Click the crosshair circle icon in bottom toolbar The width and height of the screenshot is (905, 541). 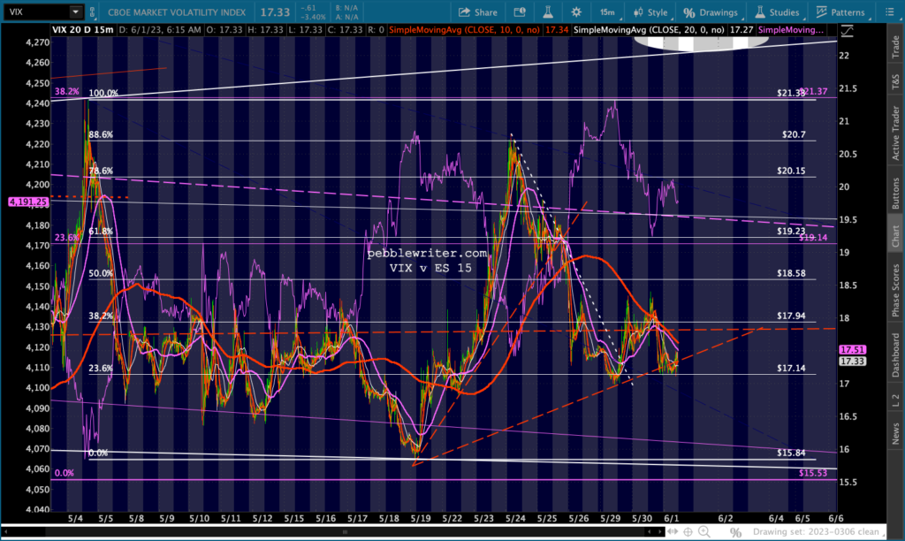pos(686,532)
